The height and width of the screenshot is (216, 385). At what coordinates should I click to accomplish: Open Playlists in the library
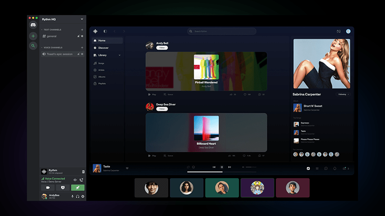(x=100, y=84)
